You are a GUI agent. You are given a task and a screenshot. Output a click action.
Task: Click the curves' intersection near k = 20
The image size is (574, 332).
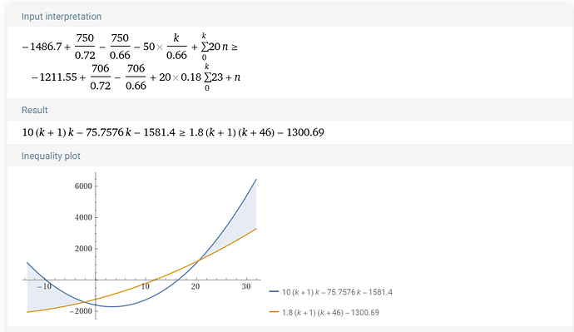[x=199, y=260]
